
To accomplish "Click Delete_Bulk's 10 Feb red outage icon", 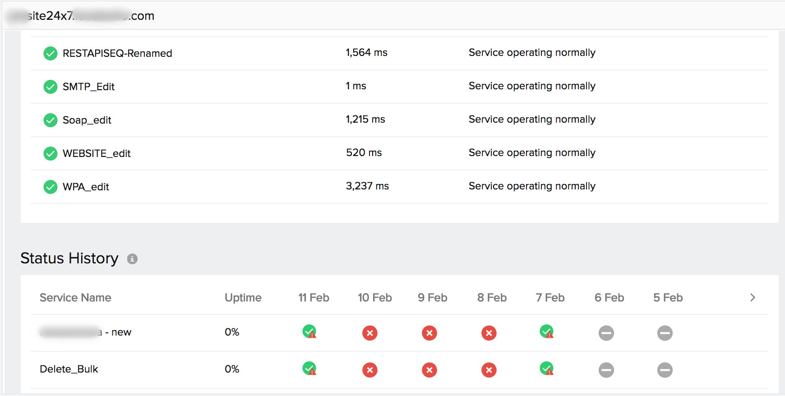I will click(x=369, y=370).
